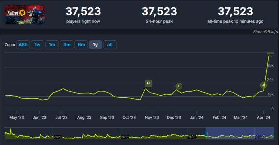Open the I event marker near Dec '23
The width and height of the screenshot is (279, 145).
click(x=179, y=86)
